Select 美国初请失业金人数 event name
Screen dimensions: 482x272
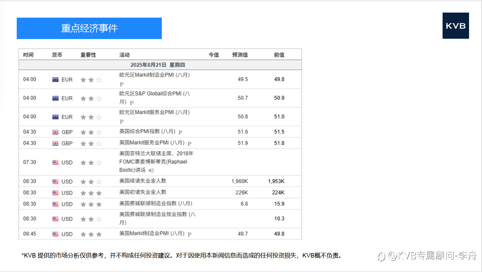[x=143, y=192]
